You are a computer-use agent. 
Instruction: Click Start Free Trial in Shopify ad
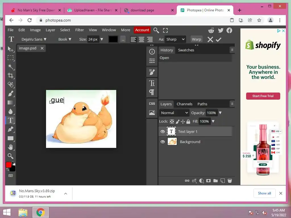263,96
